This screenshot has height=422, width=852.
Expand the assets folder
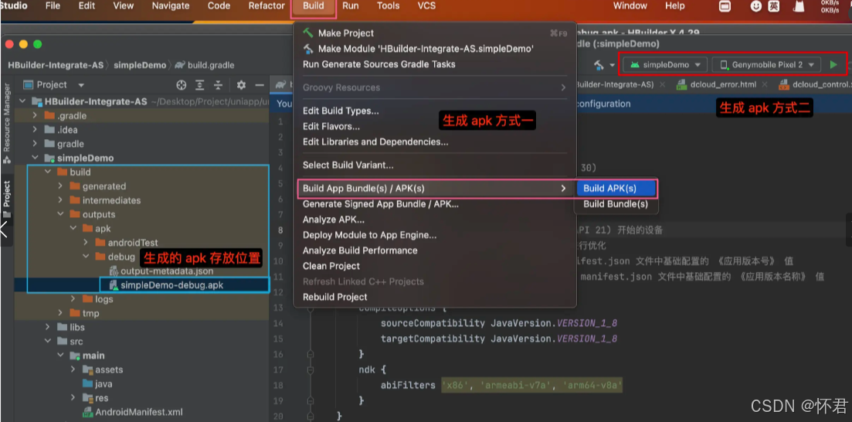(x=73, y=369)
